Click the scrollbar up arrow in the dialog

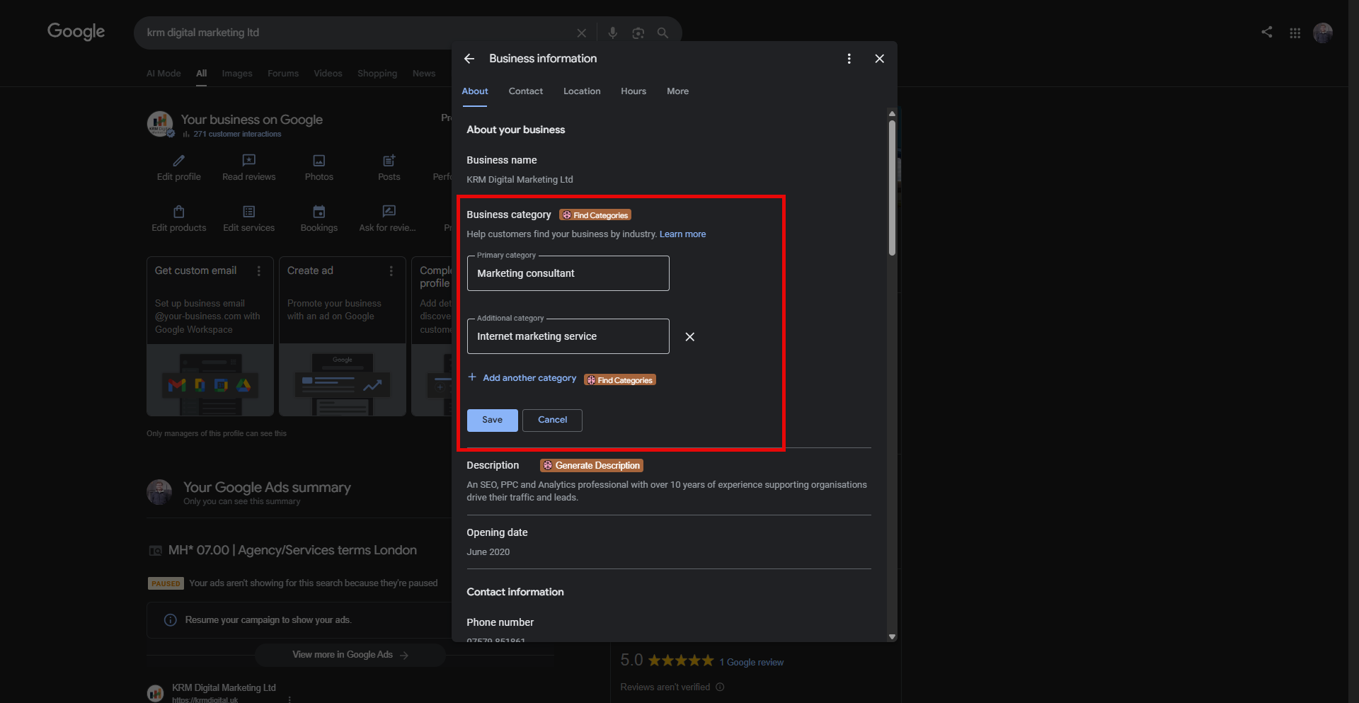pyautogui.click(x=892, y=113)
